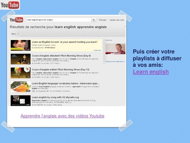Image resolution: width=190 pixels, height=143 pixels.
Task: Click the YouTube logo in the slide corner
Action: [x=10, y=5]
